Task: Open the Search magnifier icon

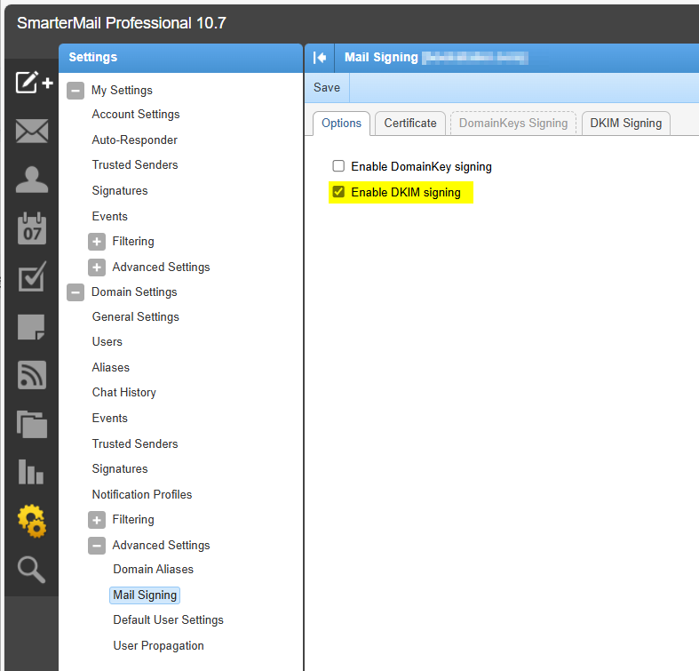Action: (31, 570)
